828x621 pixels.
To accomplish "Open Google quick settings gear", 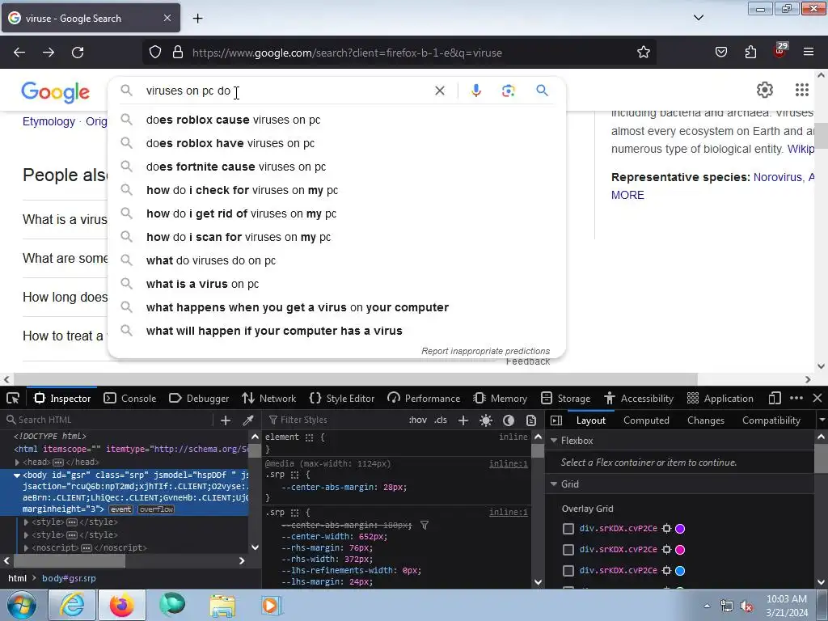I will 765,90.
